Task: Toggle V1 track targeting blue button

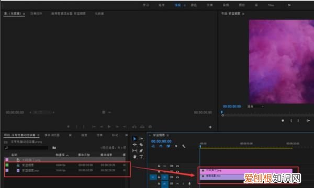Action: (x=165, y=177)
